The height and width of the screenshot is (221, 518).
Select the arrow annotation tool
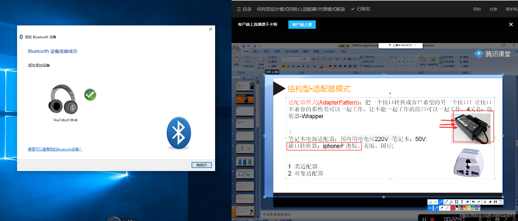(441, 202)
